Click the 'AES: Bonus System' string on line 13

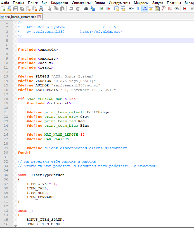click(72, 76)
